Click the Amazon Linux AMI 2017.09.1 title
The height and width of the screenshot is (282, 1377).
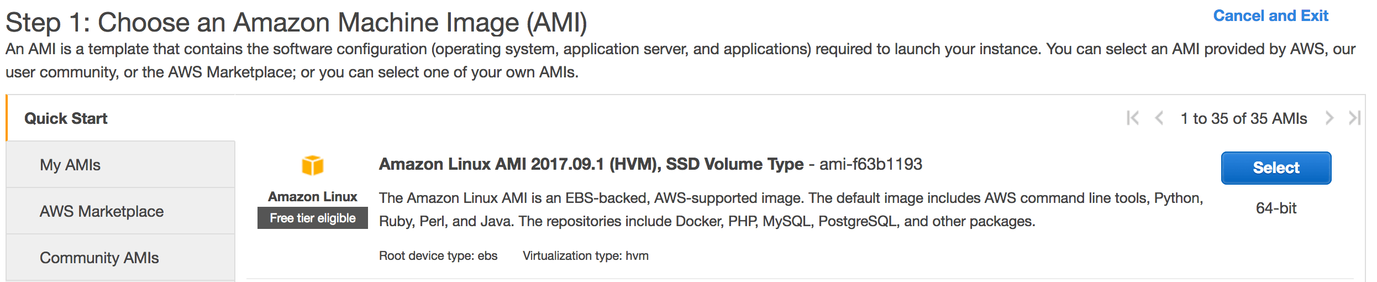click(591, 164)
